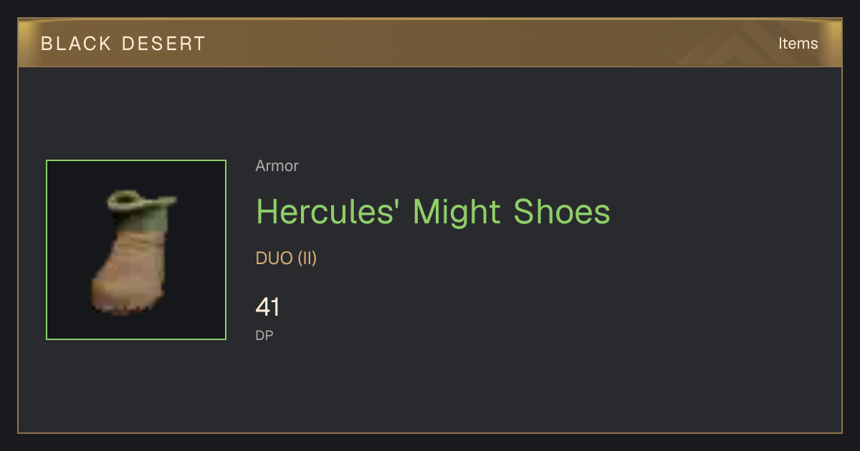Click the green border of item thumbnail
860x451 pixels.
point(136,160)
